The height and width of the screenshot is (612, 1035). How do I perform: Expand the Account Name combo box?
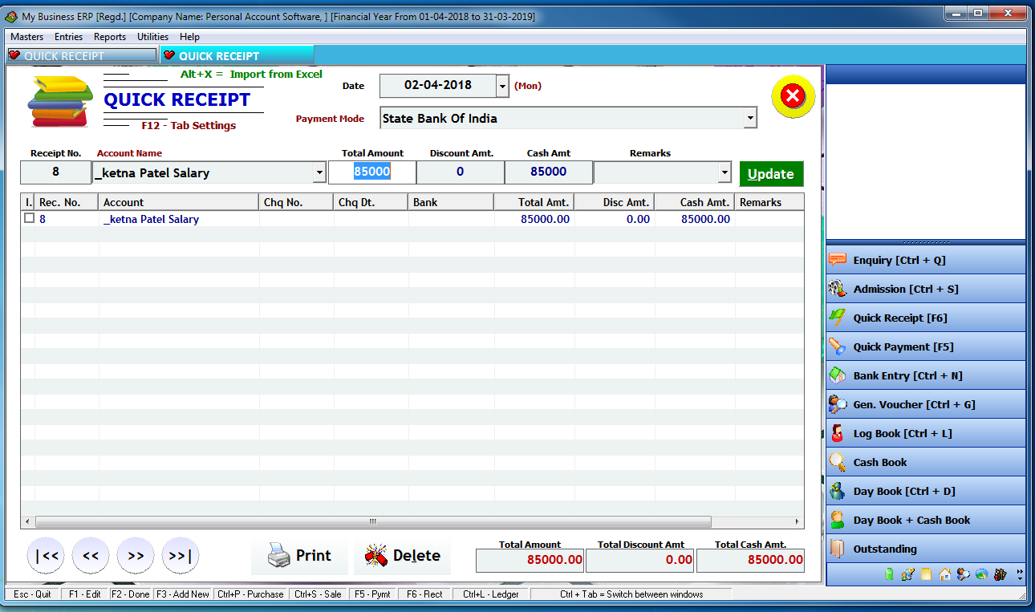322,172
